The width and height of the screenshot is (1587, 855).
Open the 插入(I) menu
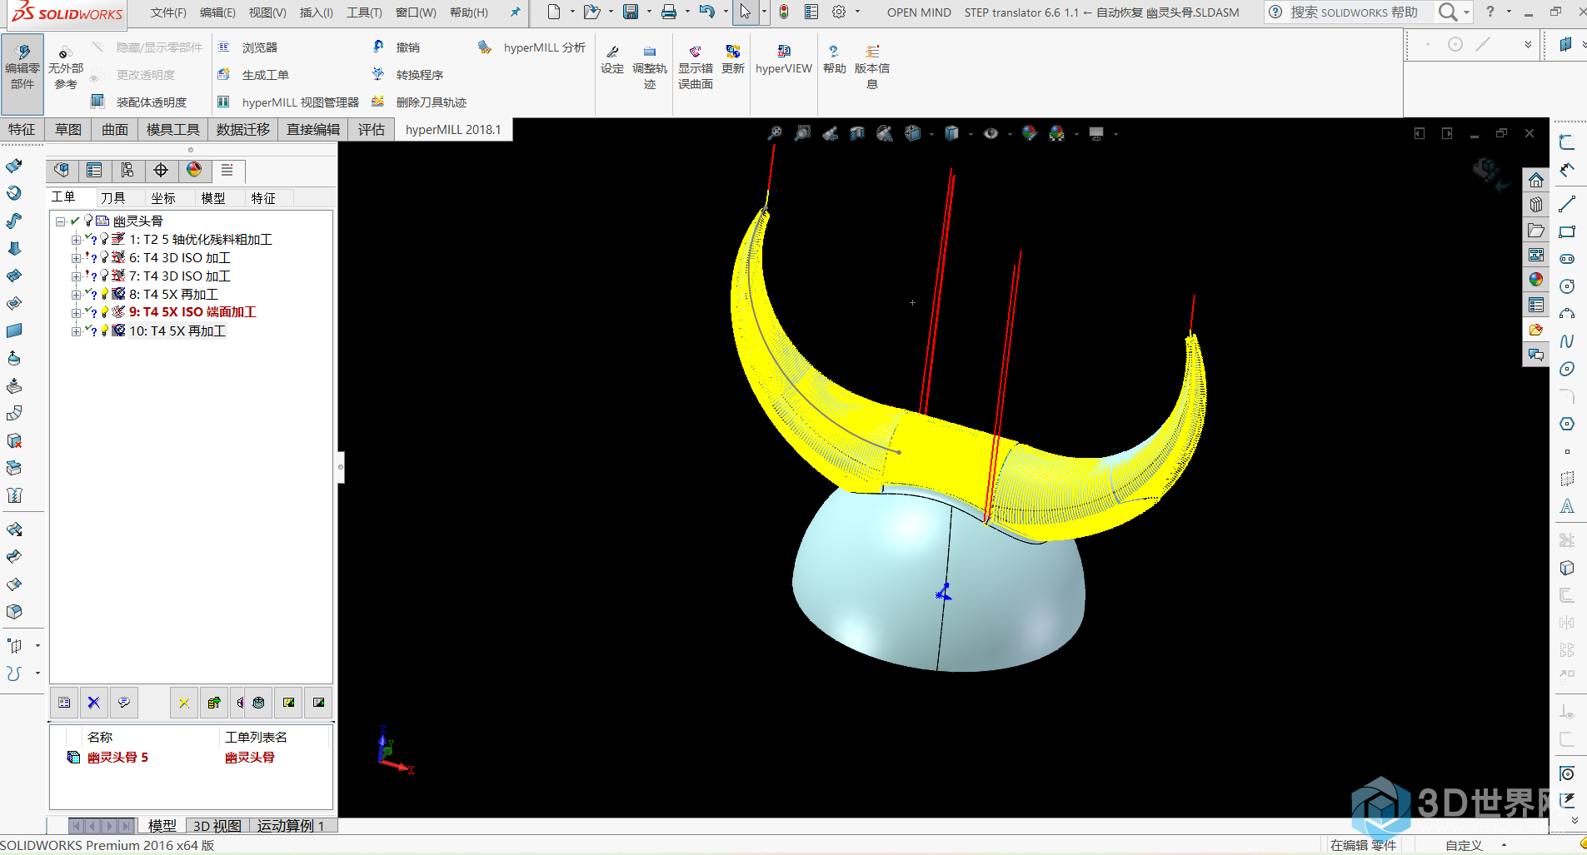[x=316, y=12]
